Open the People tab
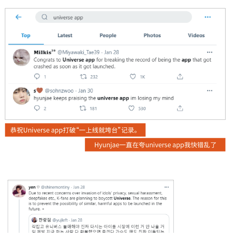Screen dimensions: 232x233 [108, 35]
